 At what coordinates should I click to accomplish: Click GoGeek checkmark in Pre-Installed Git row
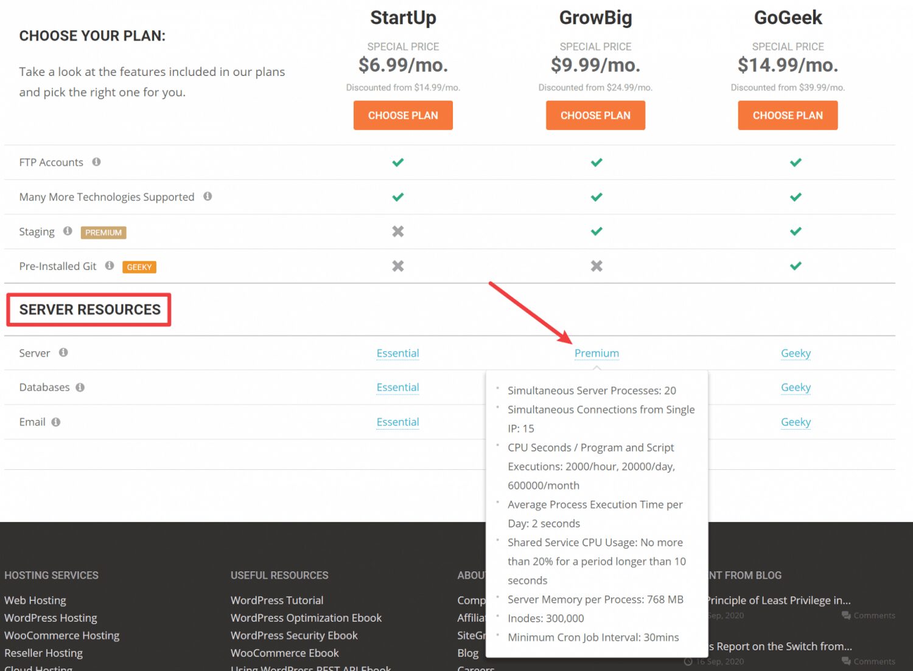(x=796, y=266)
